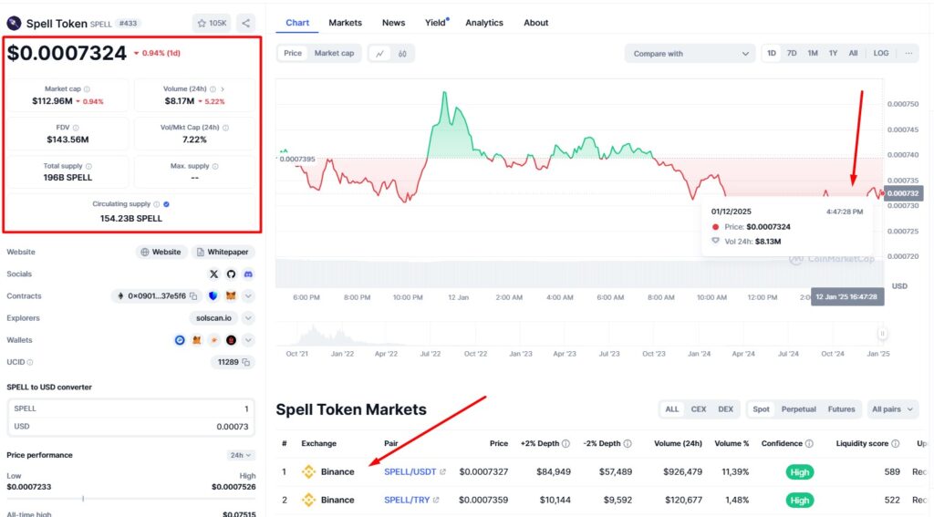Viewport: 934px width, 517px height.
Task: Filter markets by DEX exchanges
Action: [x=725, y=409]
